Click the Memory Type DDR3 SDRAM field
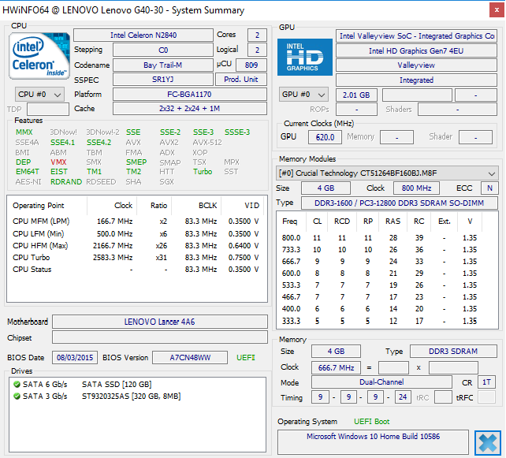 [x=453, y=351]
